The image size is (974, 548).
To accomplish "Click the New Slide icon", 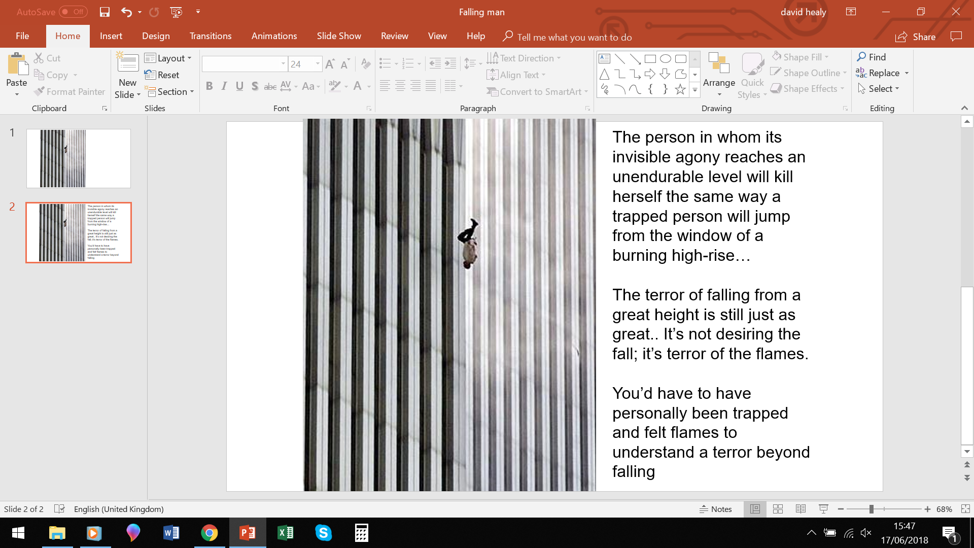I will 127,63.
